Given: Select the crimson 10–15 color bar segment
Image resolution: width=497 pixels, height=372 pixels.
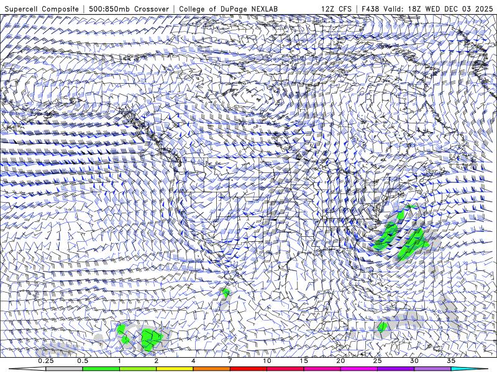Looking at the screenshot, I should coord(285,369).
